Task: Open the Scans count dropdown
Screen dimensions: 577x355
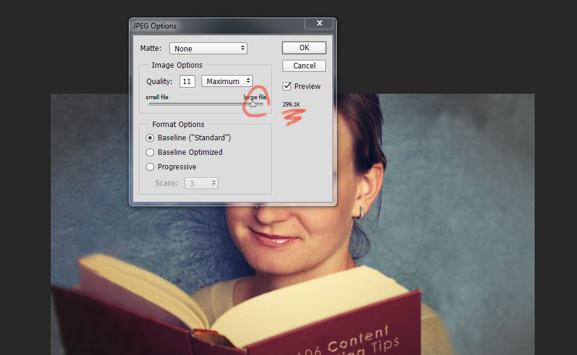Action: pos(200,183)
